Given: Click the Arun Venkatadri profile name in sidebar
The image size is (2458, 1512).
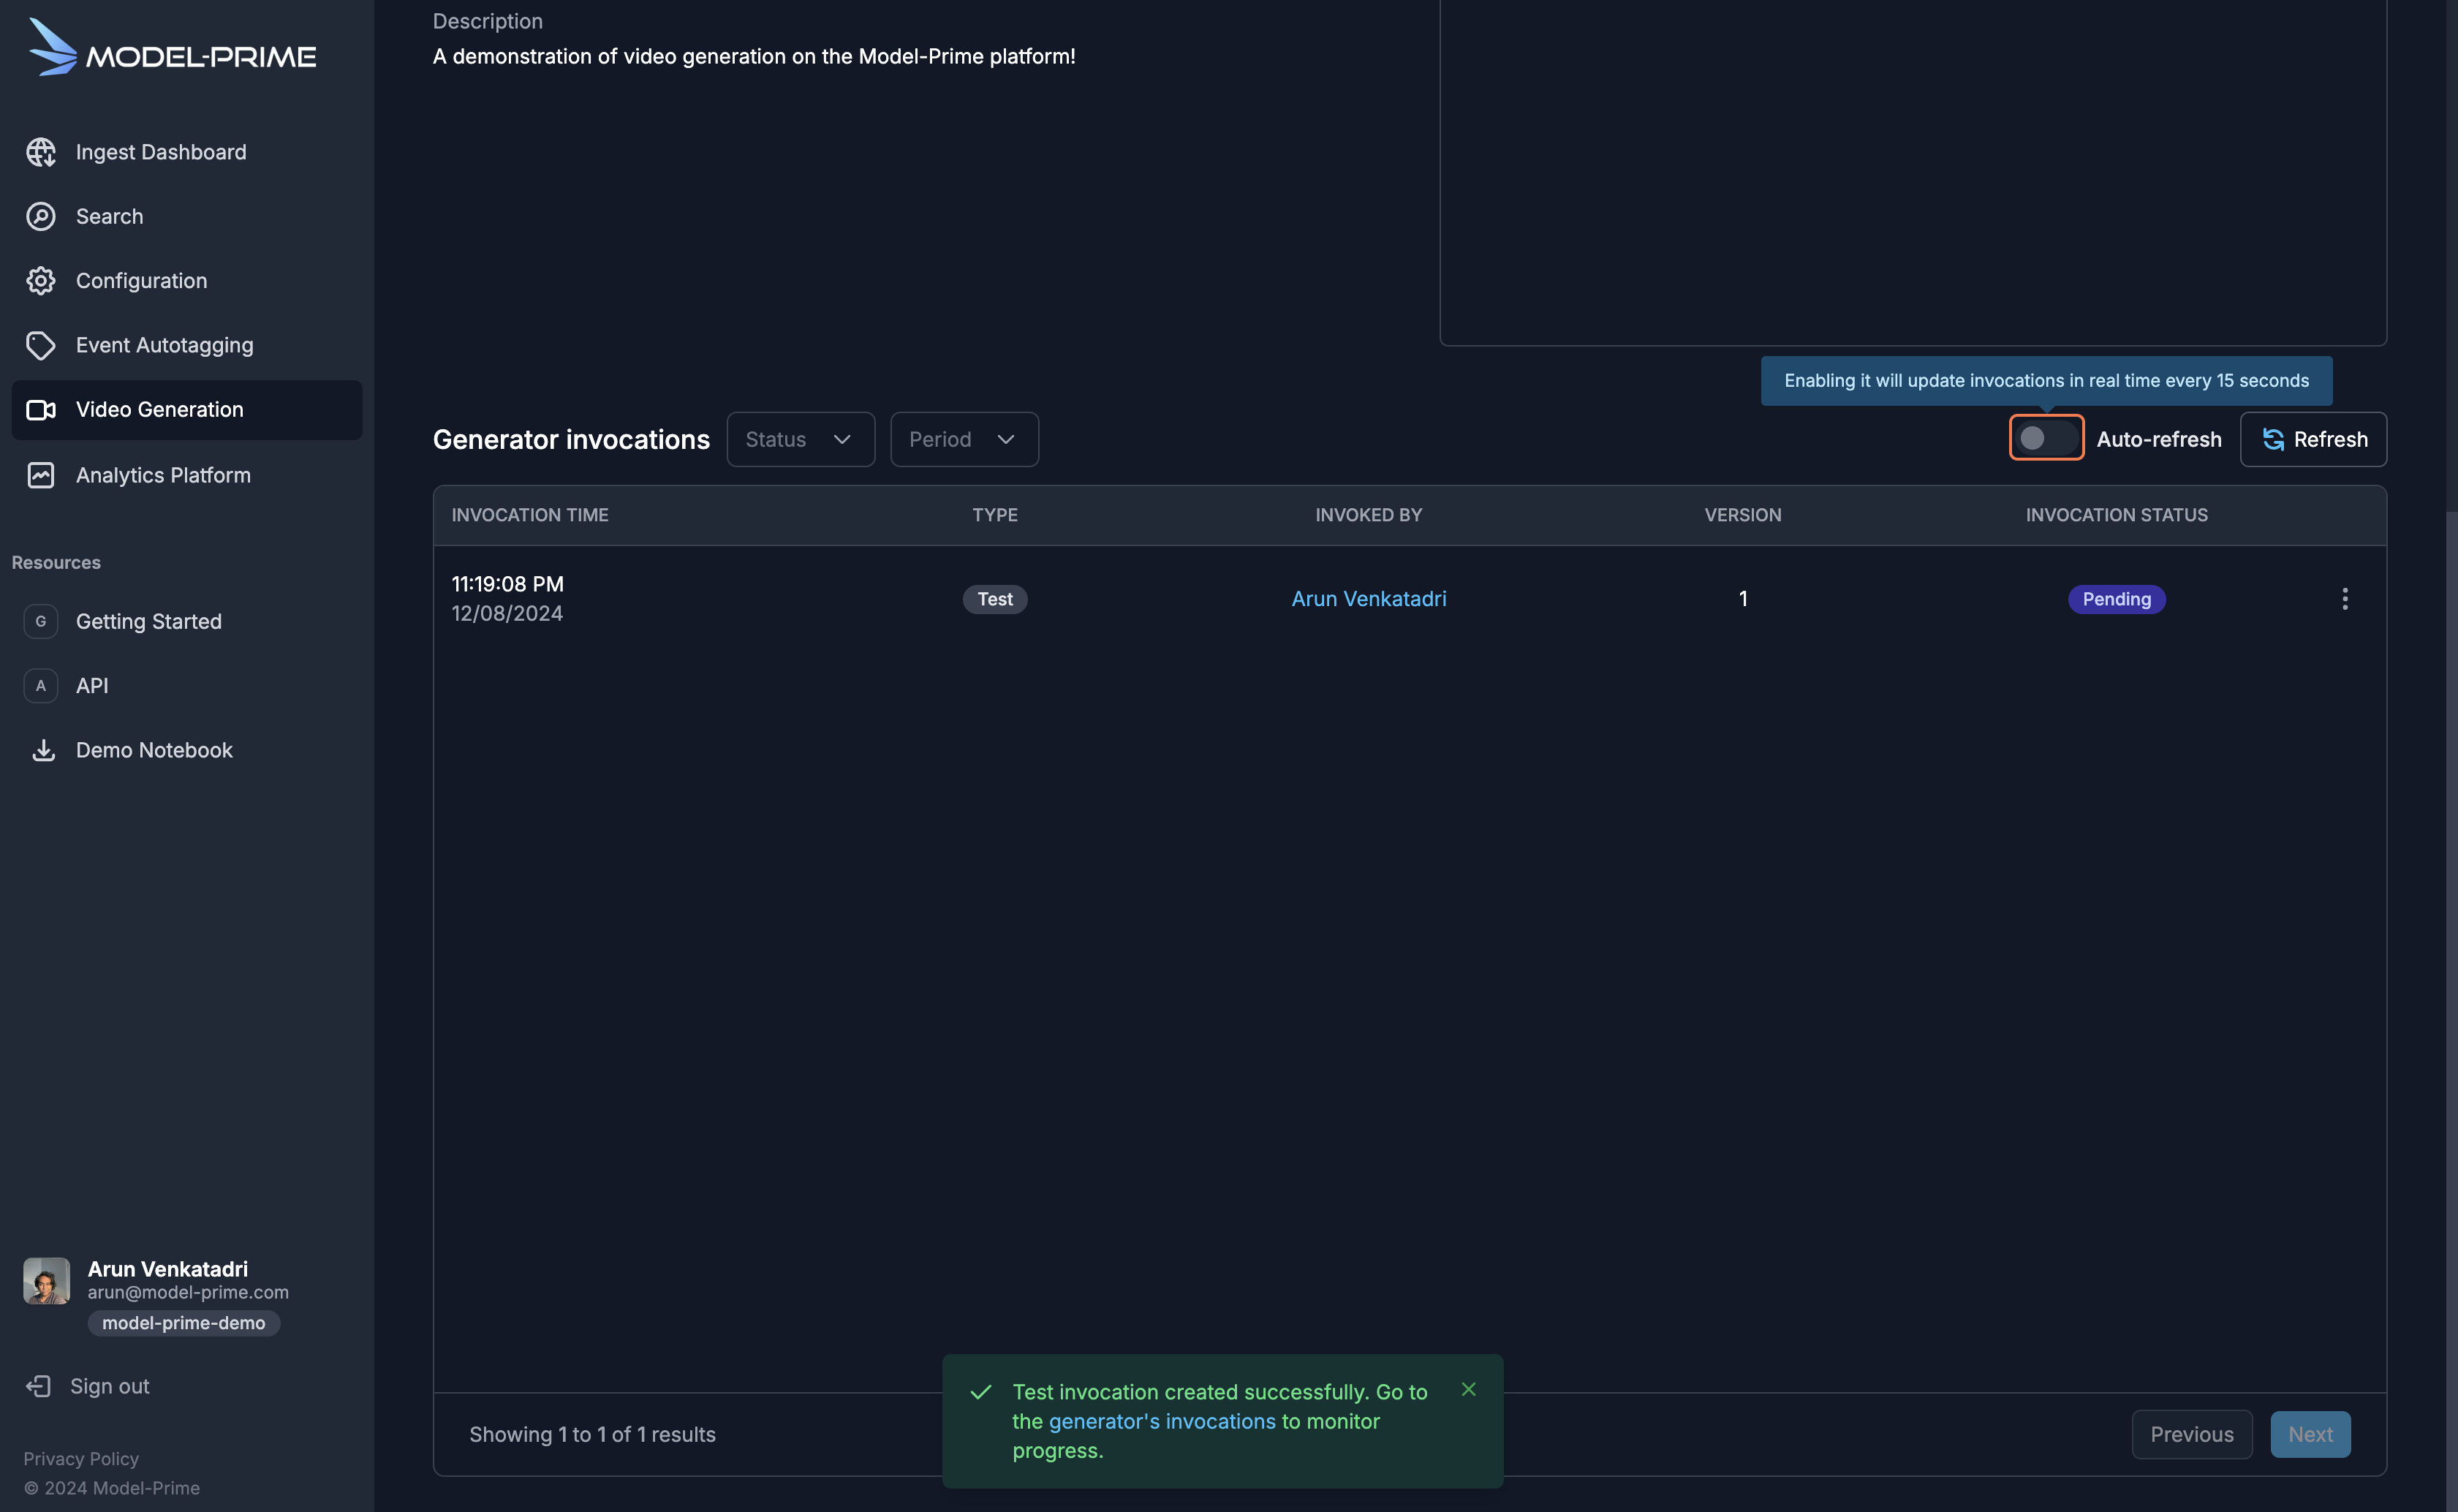Looking at the screenshot, I should pos(167,1269).
